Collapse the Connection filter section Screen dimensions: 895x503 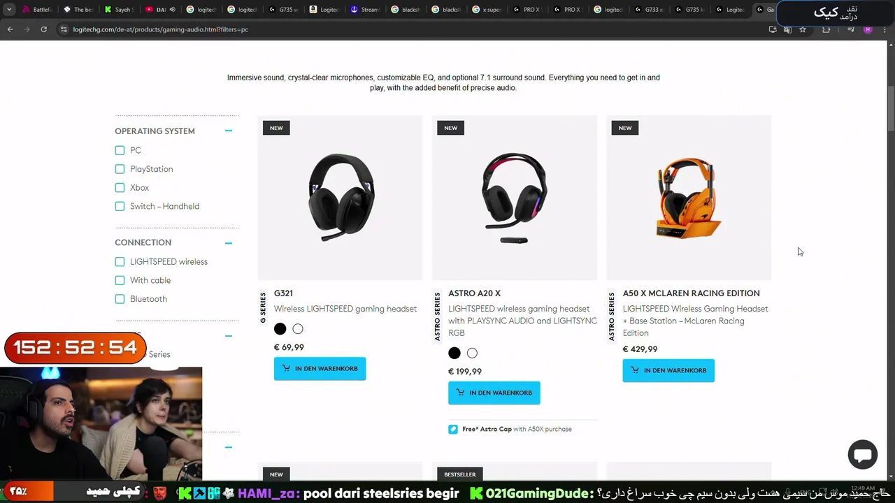click(229, 242)
